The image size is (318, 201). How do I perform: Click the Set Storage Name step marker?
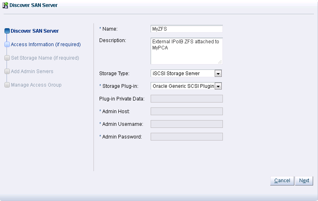click(7, 58)
